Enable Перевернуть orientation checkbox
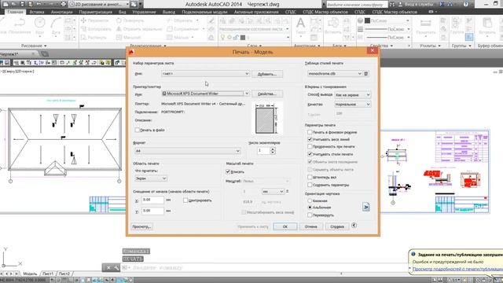The image size is (503, 283). pos(310,215)
